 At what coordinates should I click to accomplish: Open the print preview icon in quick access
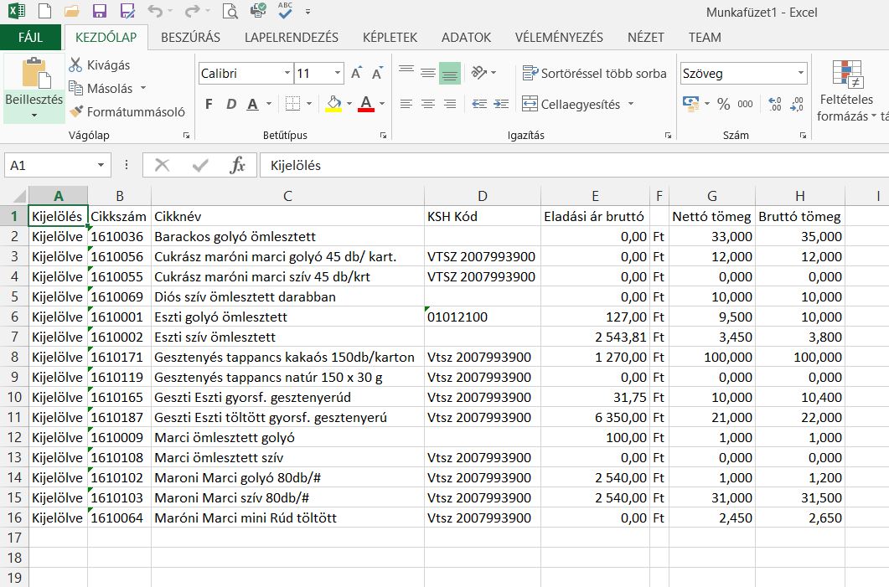(x=230, y=12)
